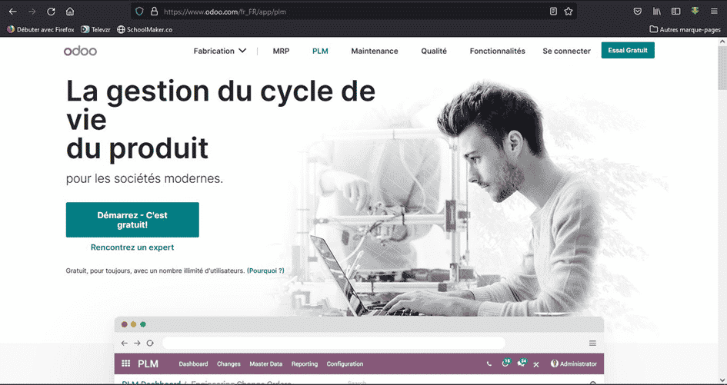
Task: Open Firefox library icon
Action: (656, 12)
